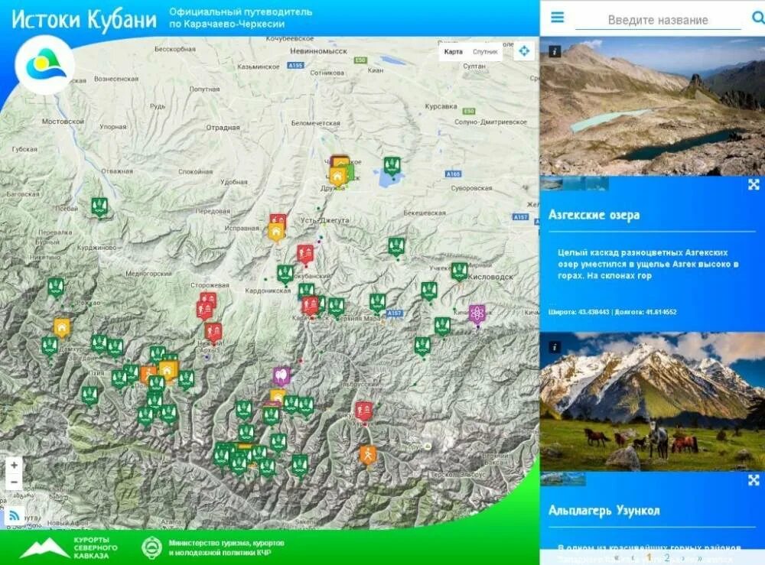Open the 'Альплагерь Узункол' card title
Viewport: 765px width, 565px height.
(604, 511)
